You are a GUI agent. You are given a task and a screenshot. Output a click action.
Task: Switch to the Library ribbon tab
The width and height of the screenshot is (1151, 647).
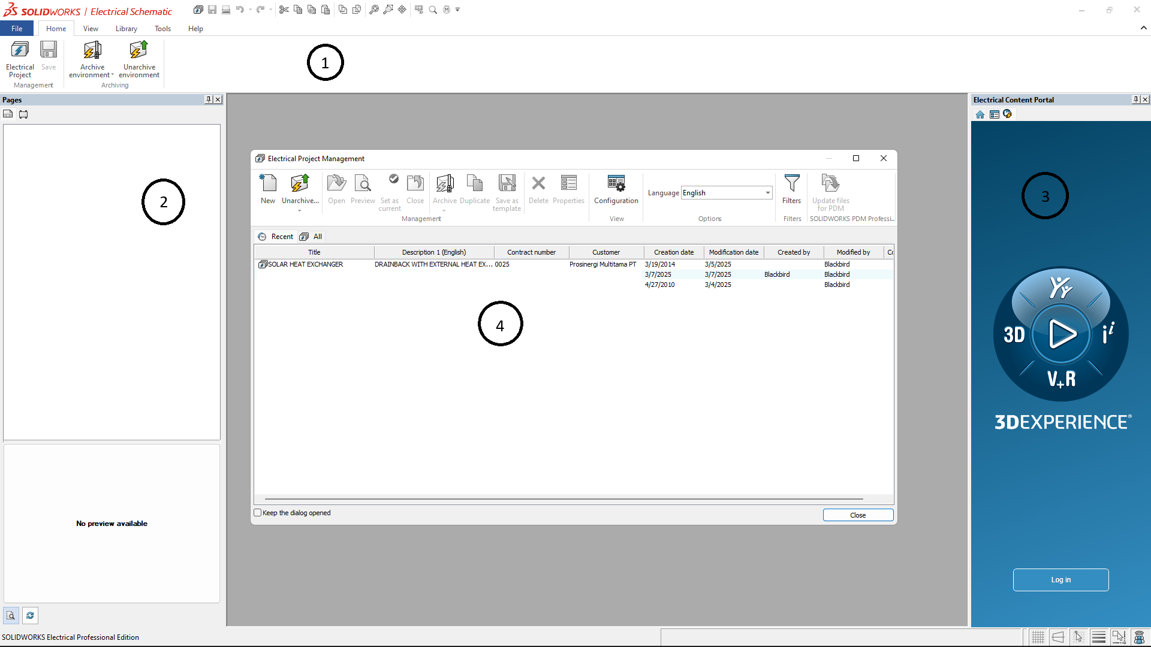pyautogui.click(x=126, y=29)
